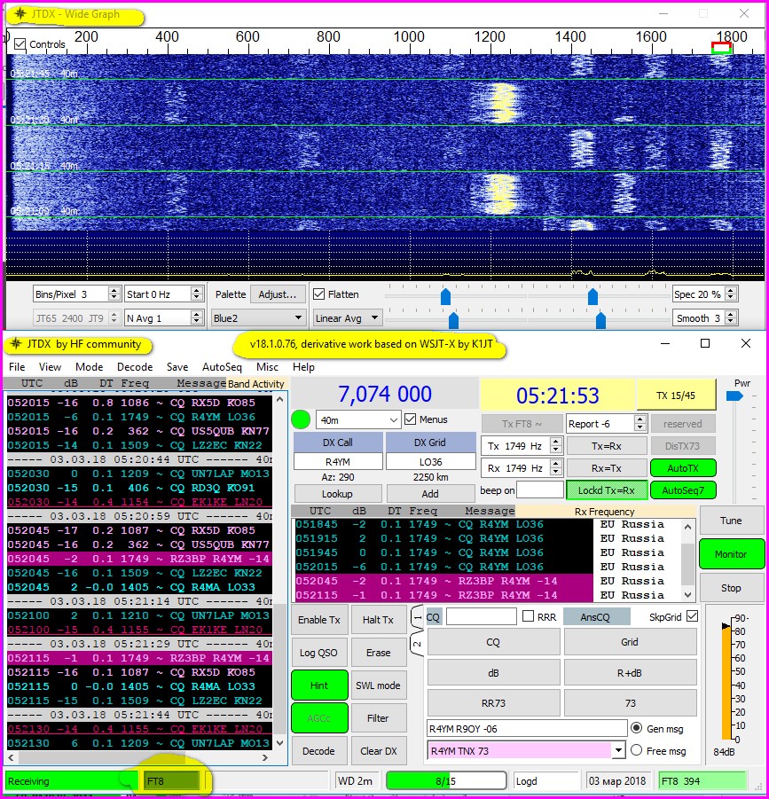Select the TX message tab 1
The height and width of the screenshot is (799, 769).
(x=417, y=616)
